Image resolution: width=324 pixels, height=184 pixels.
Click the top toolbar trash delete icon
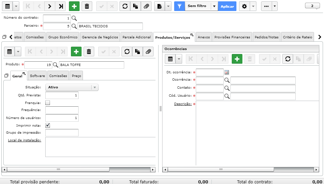87,6
